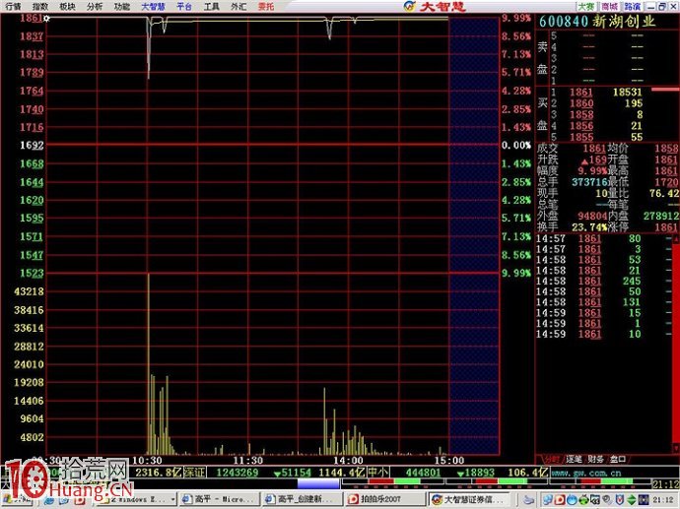The height and width of the screenshot is (509, 680).
Task: Click 换手 value 23.74%
Action: (589, 227)
